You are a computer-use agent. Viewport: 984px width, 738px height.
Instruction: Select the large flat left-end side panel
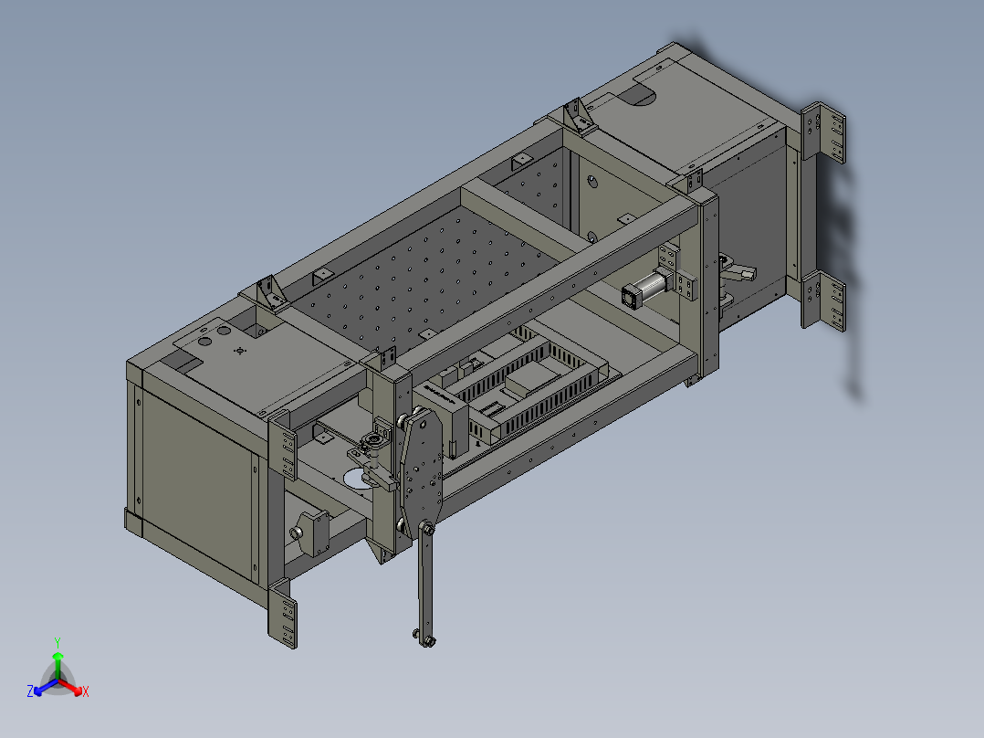(x=196, y=485)
